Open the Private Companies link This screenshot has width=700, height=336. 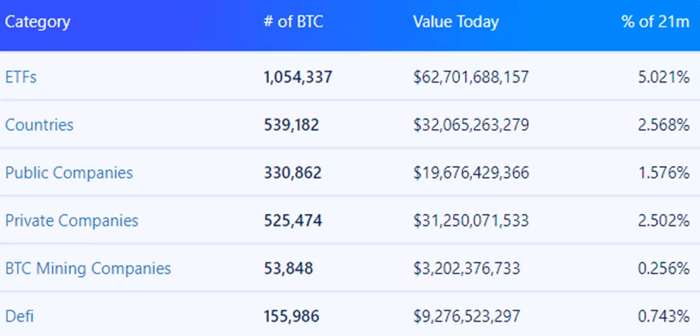[x=72, y=220]
